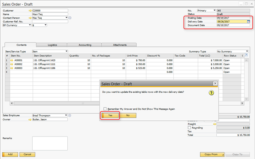The height and width of the screenshot is (159, 255).
Task: Click the Freight link arrow icon
Action: 215,124
